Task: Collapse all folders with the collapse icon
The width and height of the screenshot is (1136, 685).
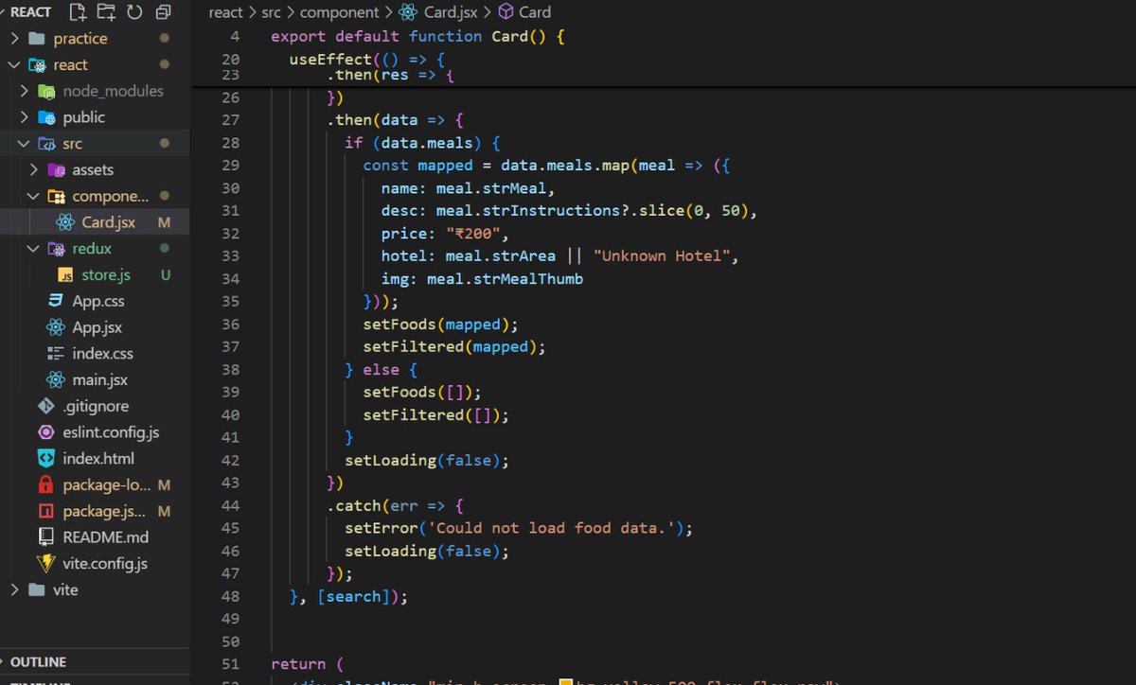Action: point(163,12)
